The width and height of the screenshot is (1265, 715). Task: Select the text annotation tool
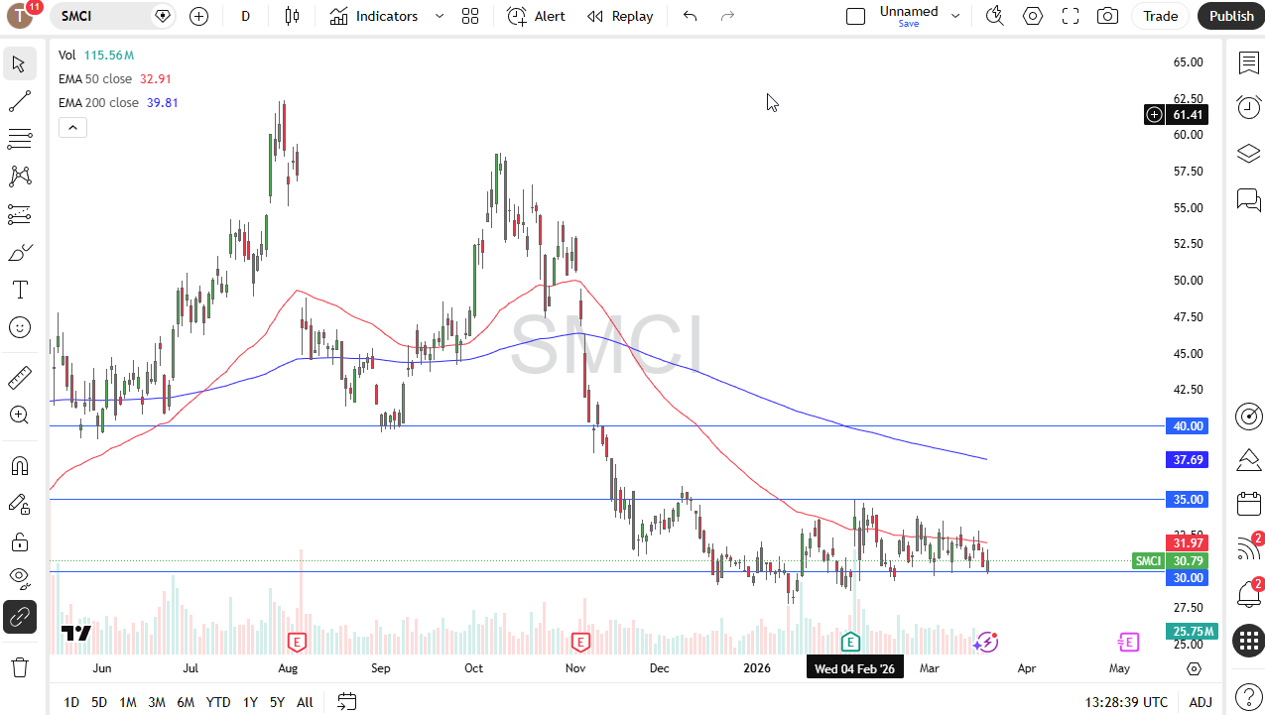point(19,290)
